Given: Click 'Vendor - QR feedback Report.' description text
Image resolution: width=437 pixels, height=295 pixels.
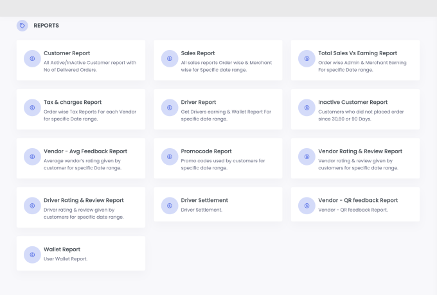Looking at the screenshot, I should coord(353,210).
